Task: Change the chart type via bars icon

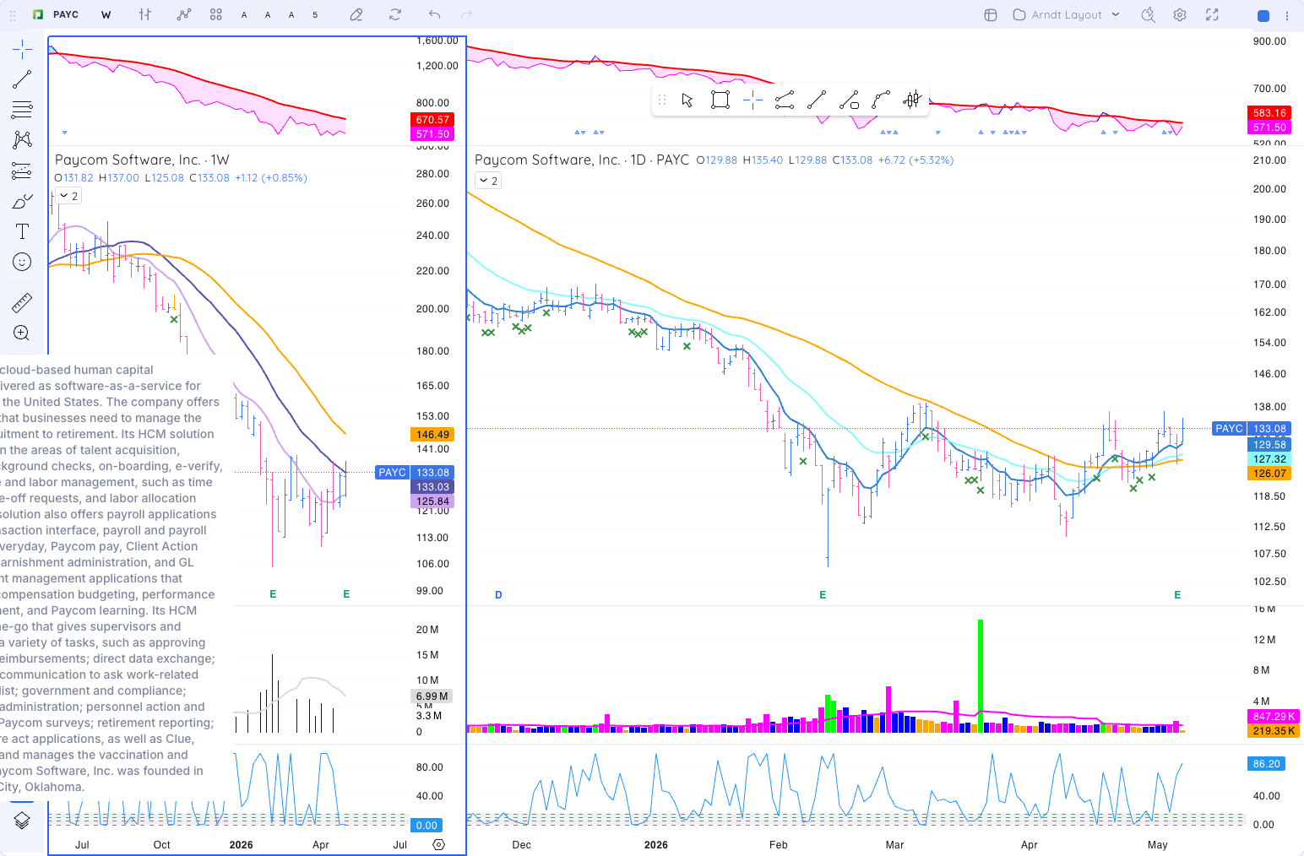Action: pyautogui.click(x=145, y=14)
